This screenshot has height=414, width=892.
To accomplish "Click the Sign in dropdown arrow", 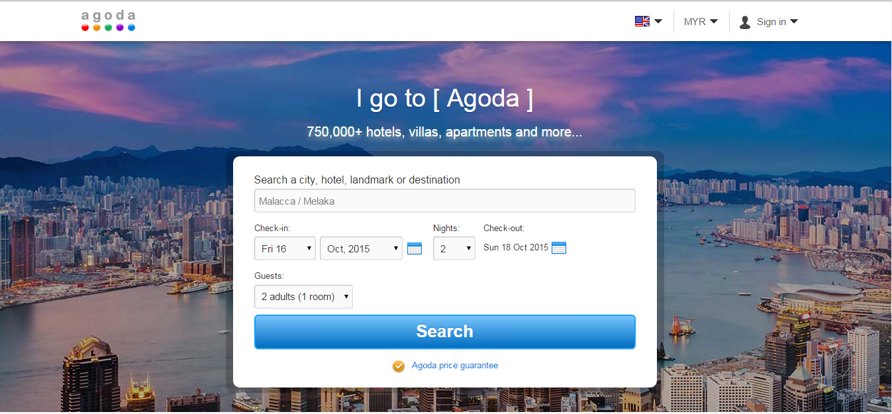I will pos(794,21).
